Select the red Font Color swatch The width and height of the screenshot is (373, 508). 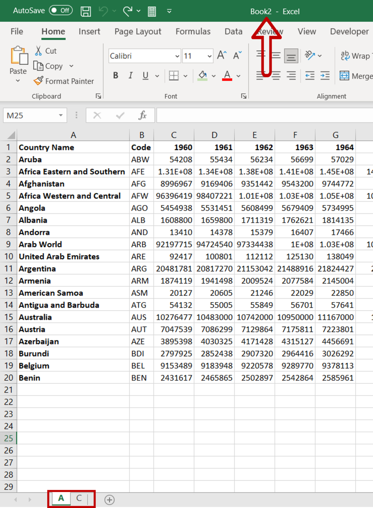pos(227,76)
